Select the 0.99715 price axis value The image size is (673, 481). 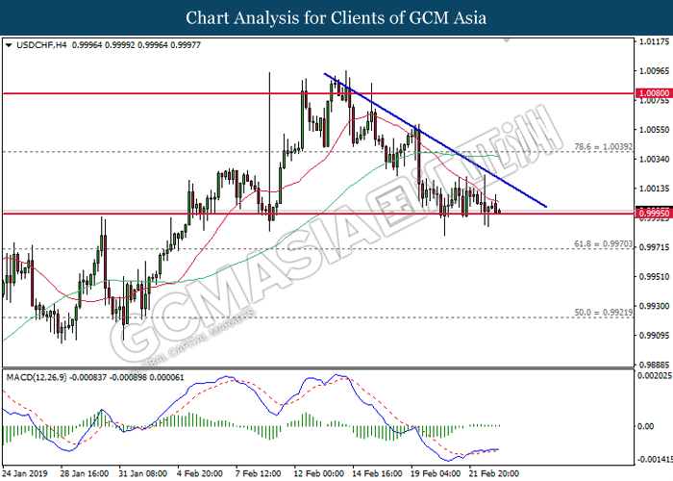[x=655, y=247]
